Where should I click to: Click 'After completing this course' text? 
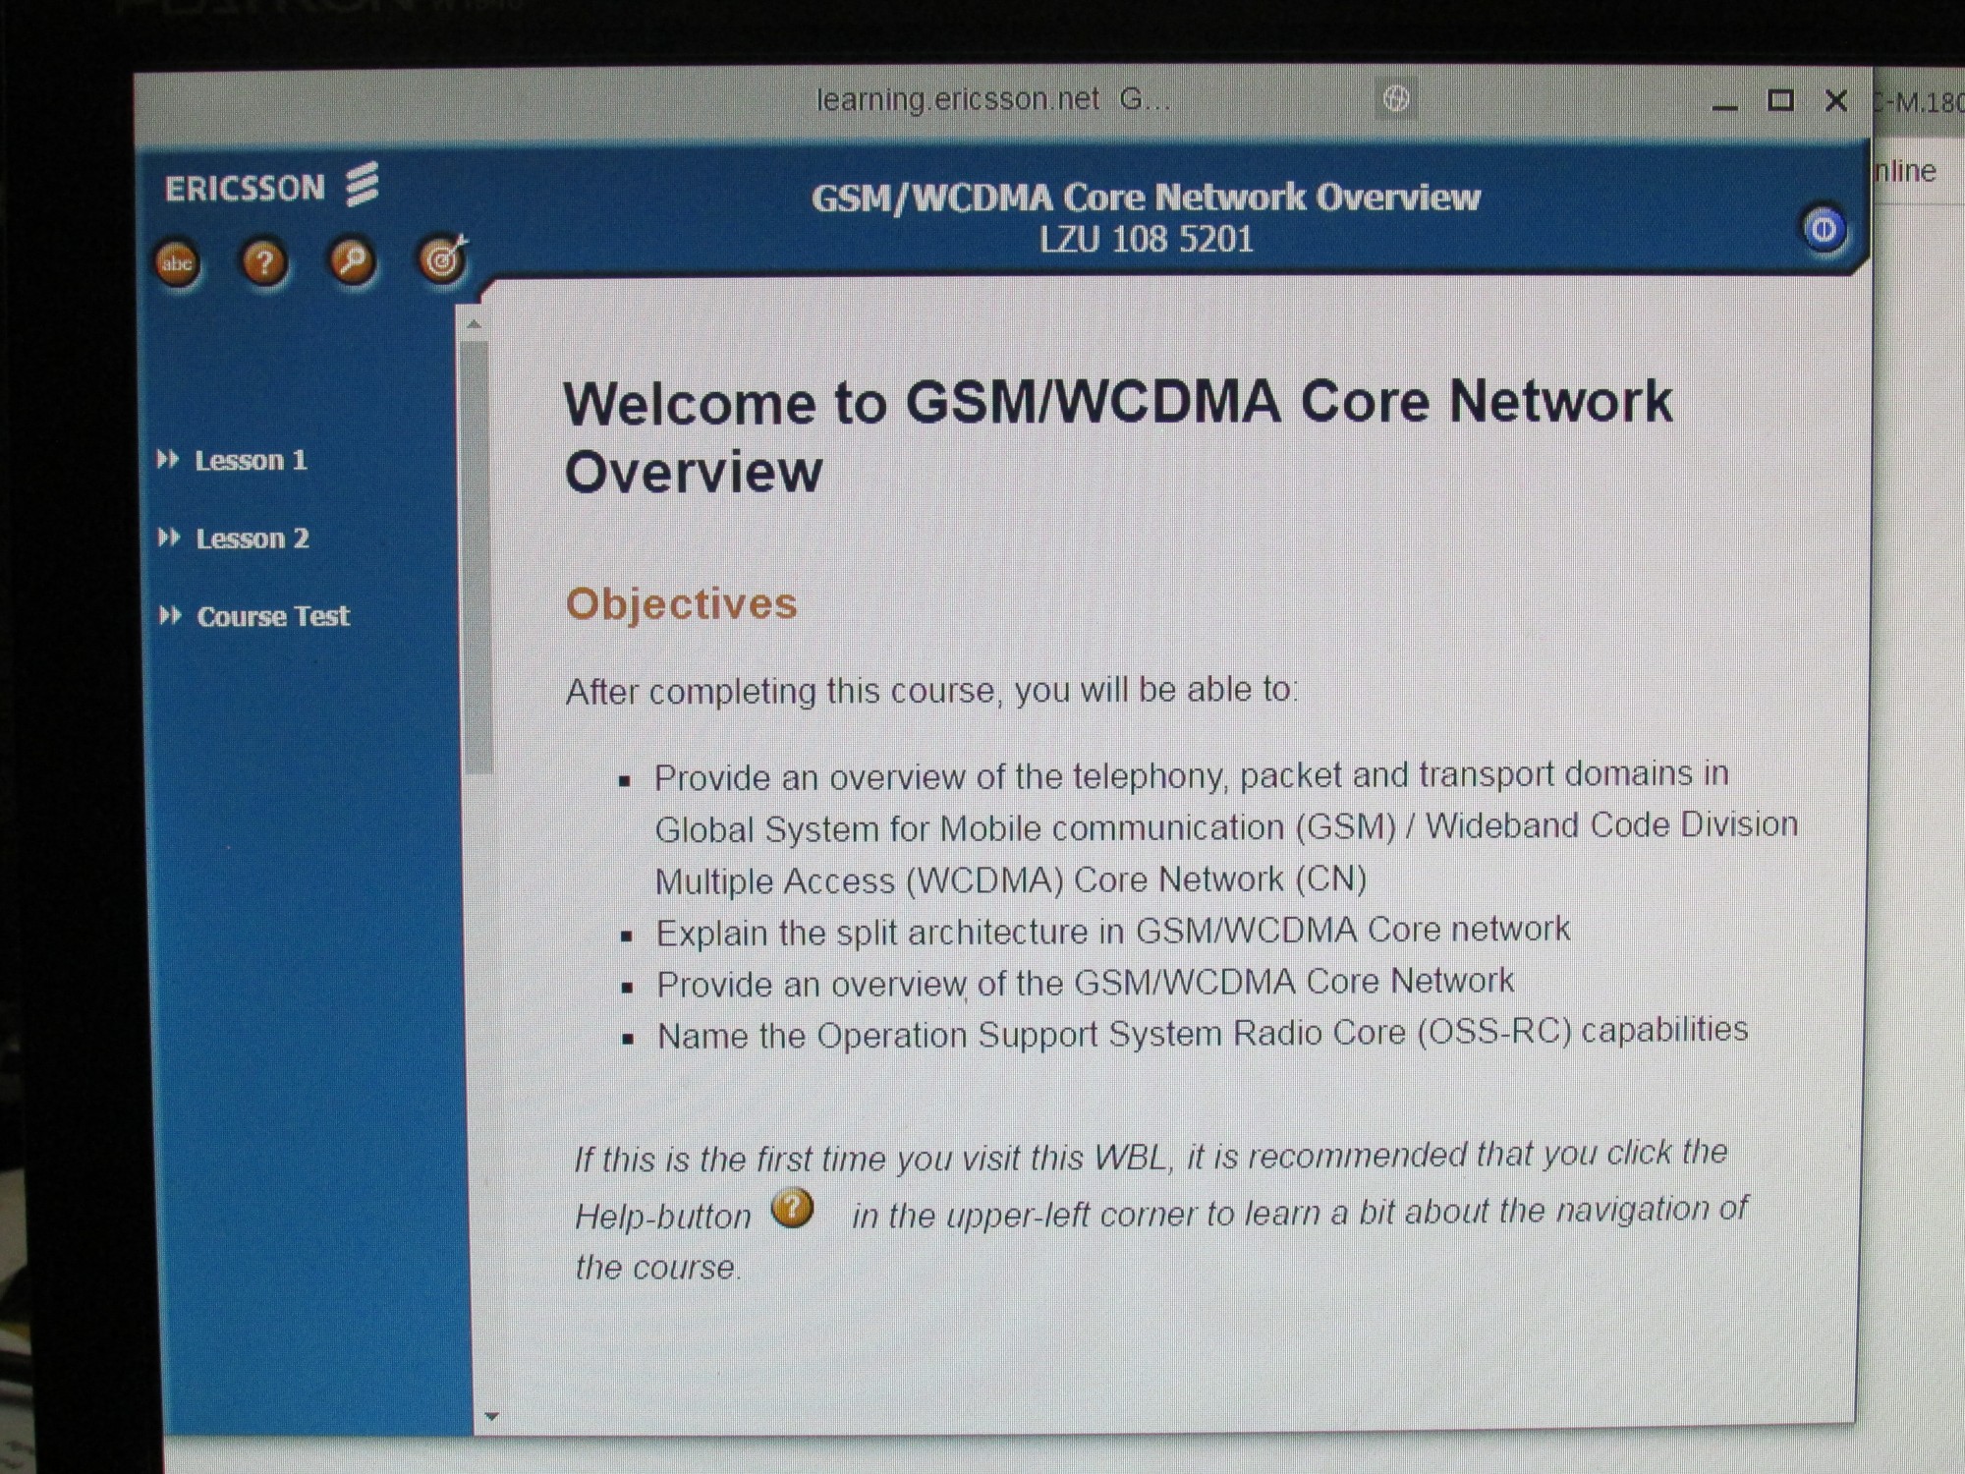coord(931,690)
